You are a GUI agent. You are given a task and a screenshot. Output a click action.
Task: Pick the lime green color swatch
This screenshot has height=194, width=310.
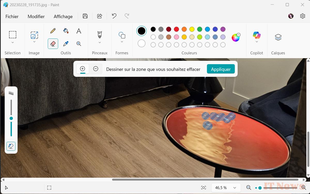200,37
